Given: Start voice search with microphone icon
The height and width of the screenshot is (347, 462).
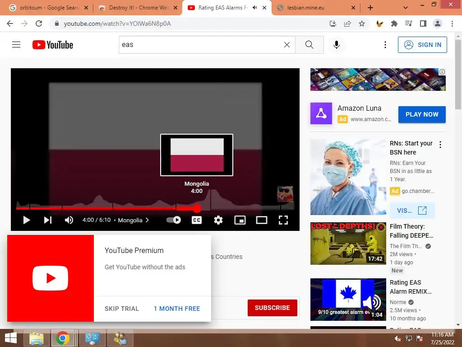Looking at the screenshot, I should [337, 45].
